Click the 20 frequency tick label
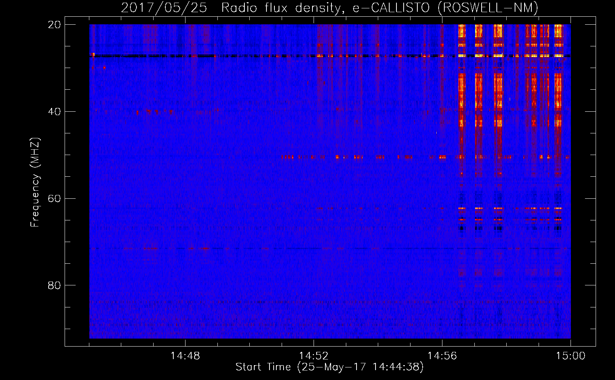 pos(54,25)
